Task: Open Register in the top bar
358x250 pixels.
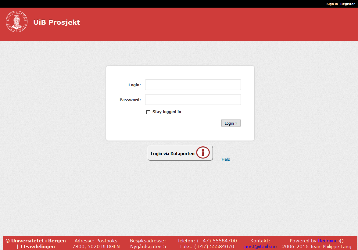Action: [347, 4]
